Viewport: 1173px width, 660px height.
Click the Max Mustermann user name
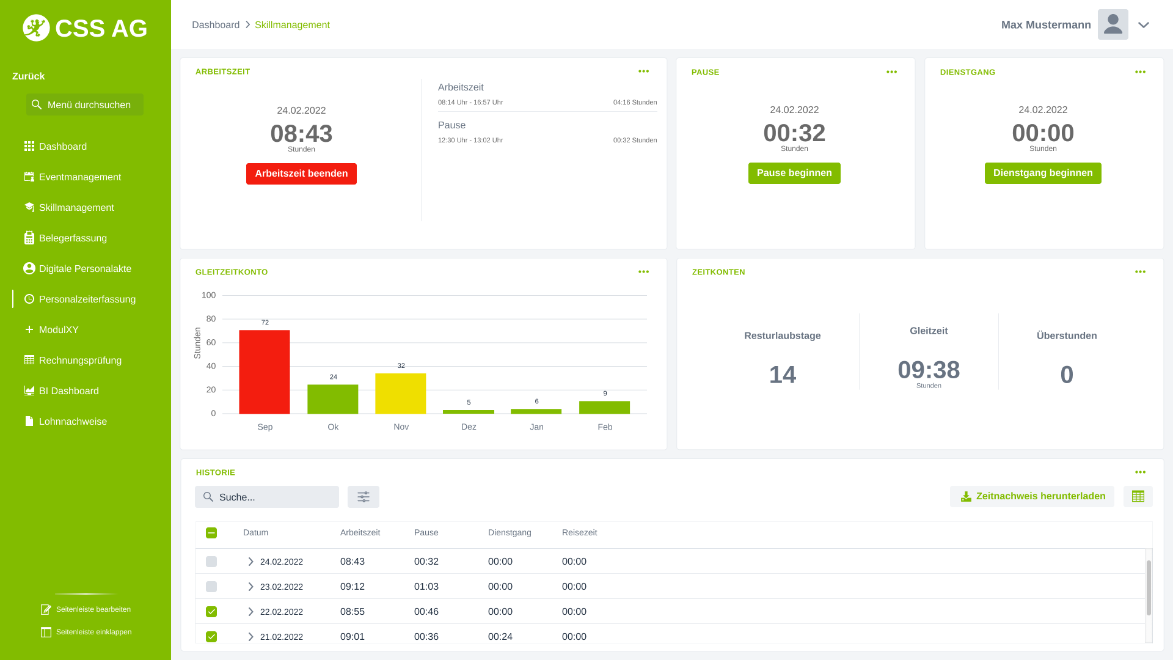(1046, 25)
